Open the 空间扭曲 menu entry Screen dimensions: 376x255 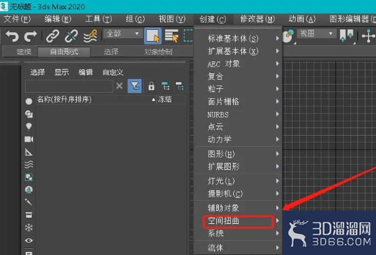[x=238, y=221]
